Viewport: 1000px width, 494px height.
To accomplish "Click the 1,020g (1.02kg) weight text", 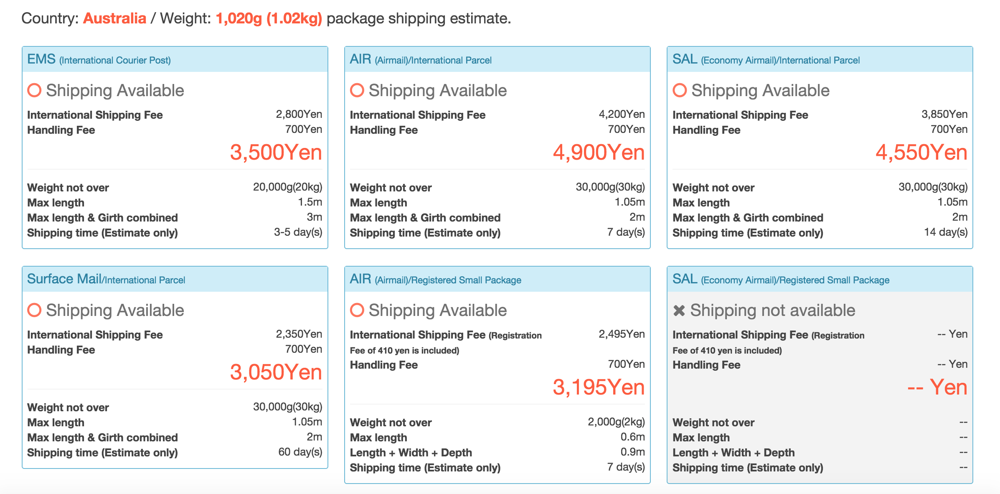I will coord(269,18).
